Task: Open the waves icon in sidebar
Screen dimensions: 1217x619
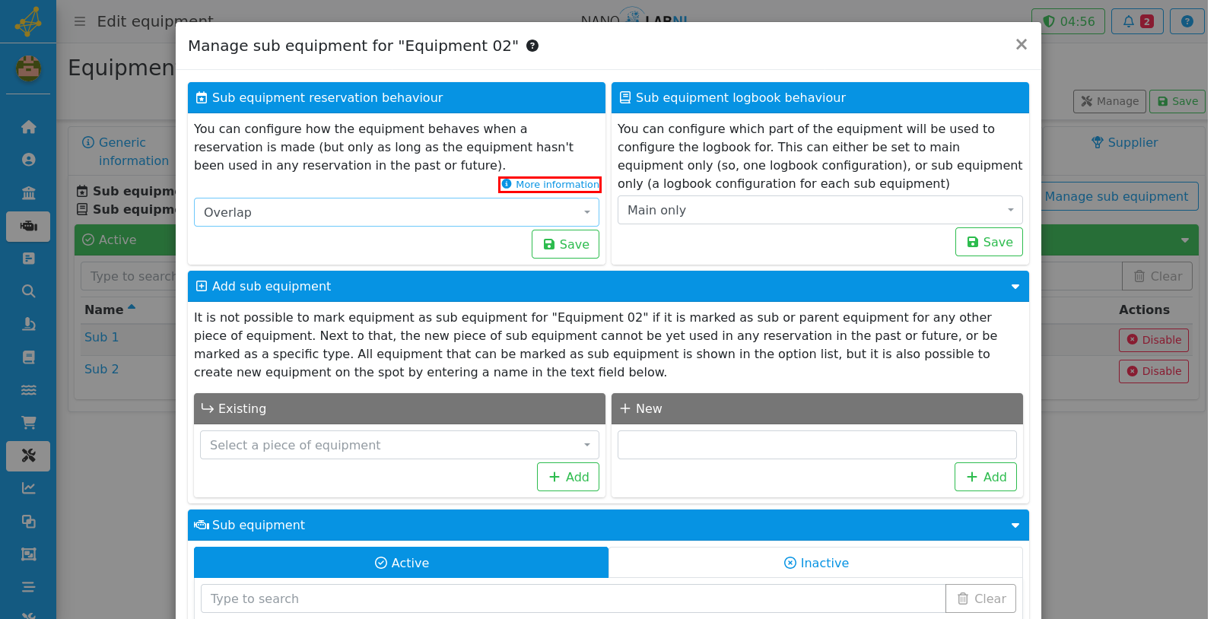Action: [x=28, y=390]
